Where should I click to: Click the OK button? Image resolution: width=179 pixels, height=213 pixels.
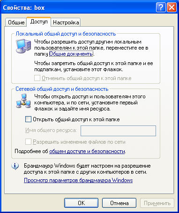[81, 203]
